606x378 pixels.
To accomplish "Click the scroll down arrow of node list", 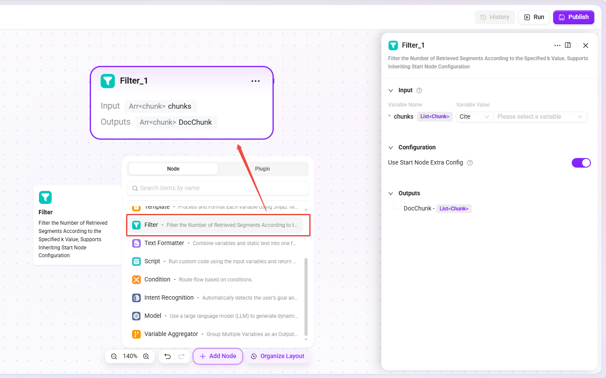I will [x=306, y=340].
